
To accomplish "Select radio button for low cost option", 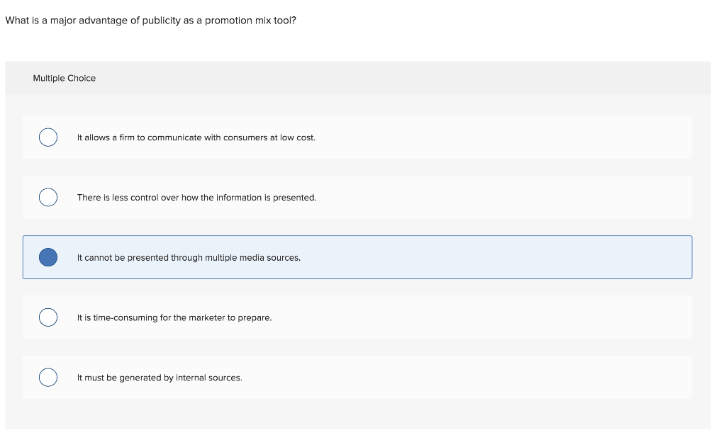I will pyautogui.click(x=48, y=137).
